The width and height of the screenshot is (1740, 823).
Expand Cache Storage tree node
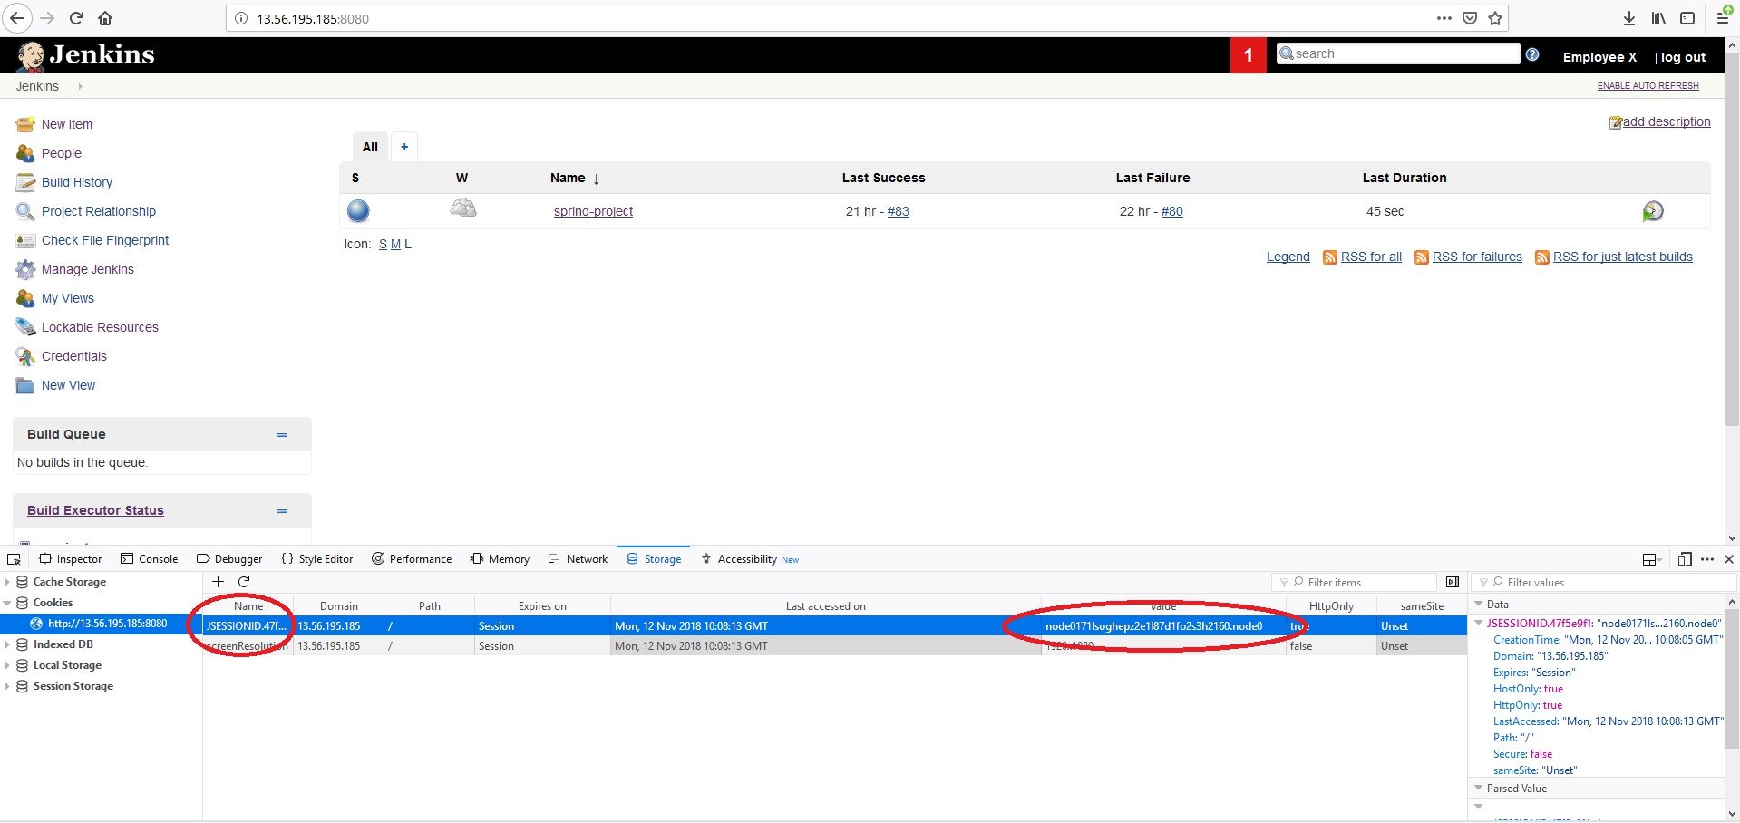(x=7, y=582)
